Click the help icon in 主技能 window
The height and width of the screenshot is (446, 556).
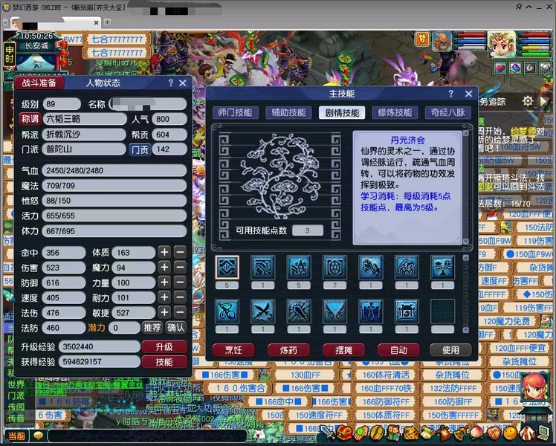pyautogui.click(x=450, y=94)
